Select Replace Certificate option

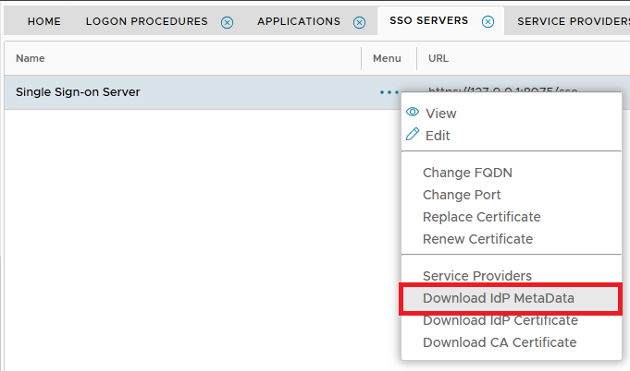pyautogui.click(x=481, y=217)
